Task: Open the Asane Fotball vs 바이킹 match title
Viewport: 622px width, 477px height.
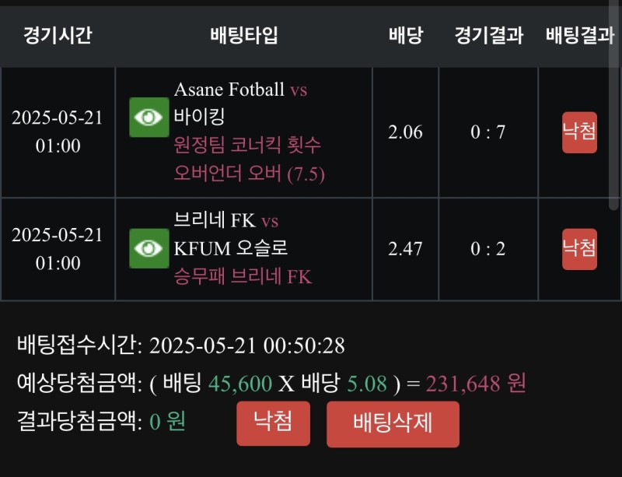Action: [240, 103]
